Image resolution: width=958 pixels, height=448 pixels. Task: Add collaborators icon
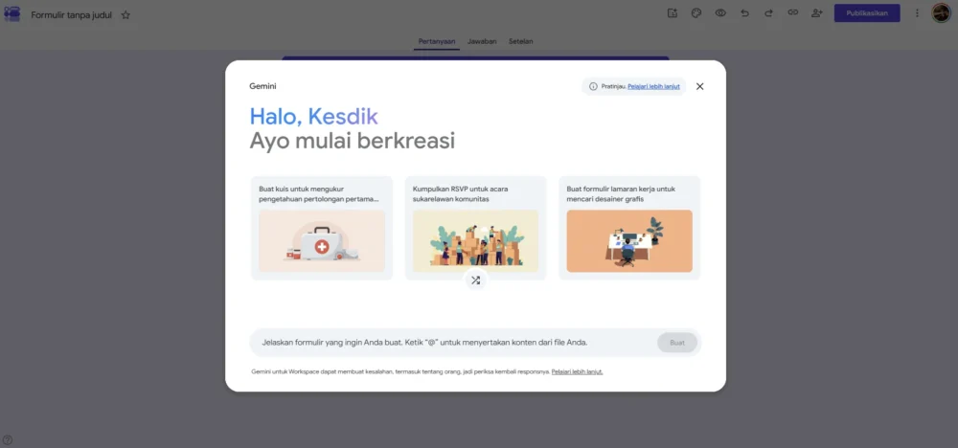coord(817,12)
